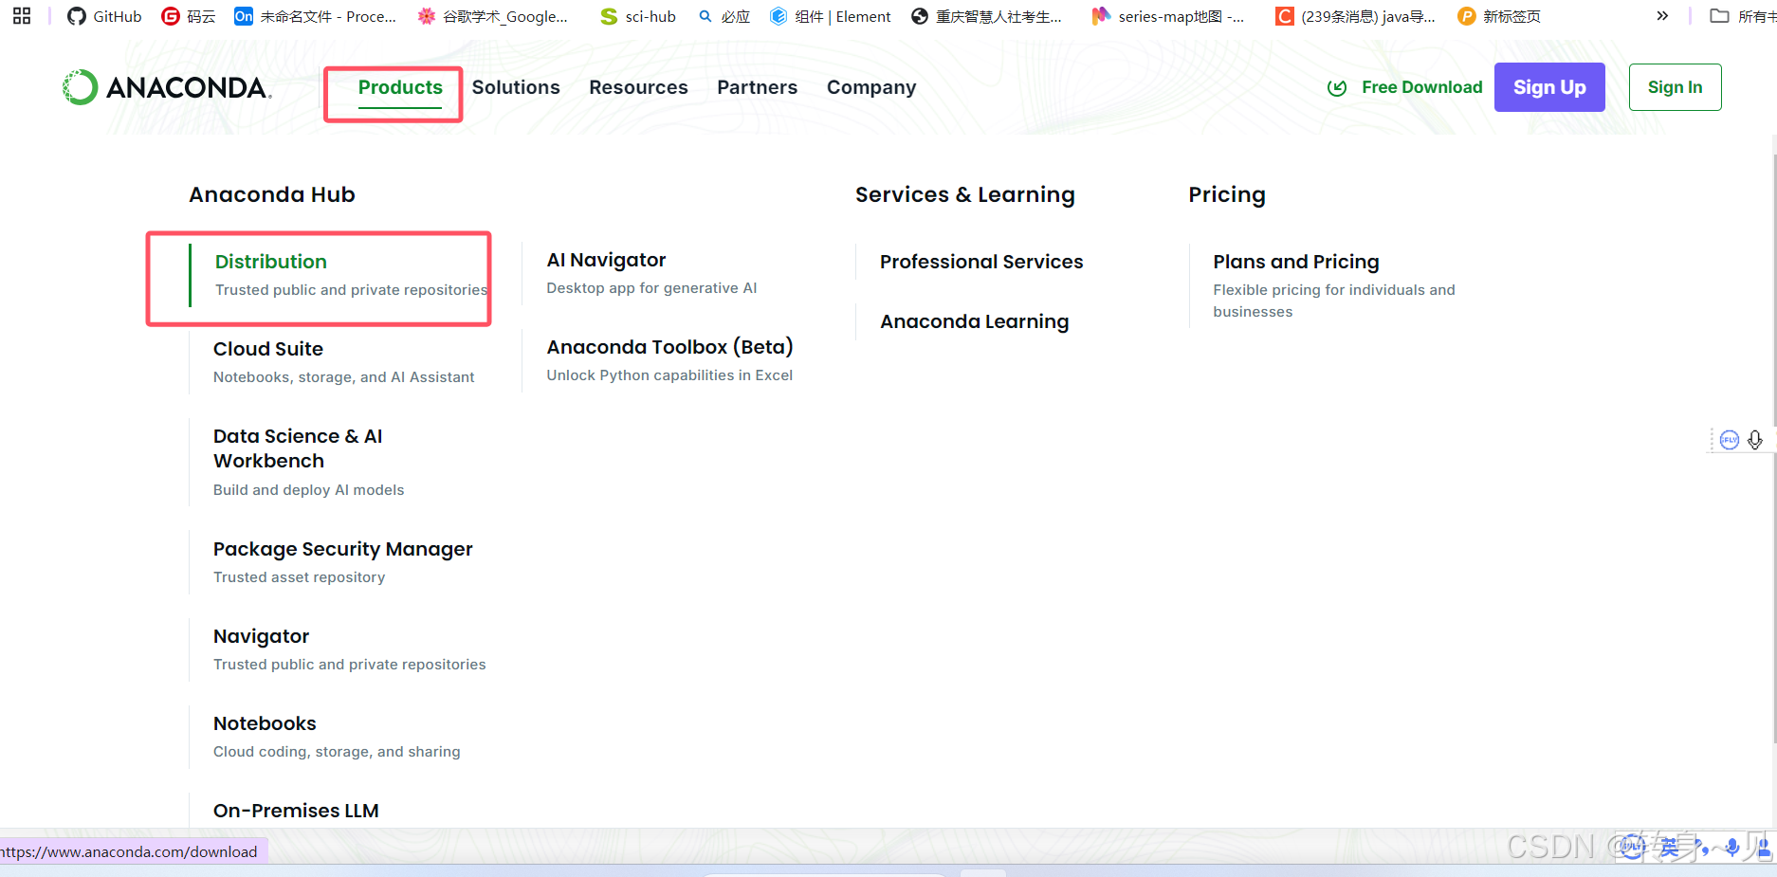The height and width of the screenshot is (877, 1777).
Task: Open the Navigator product link
Action: point(261,636)
